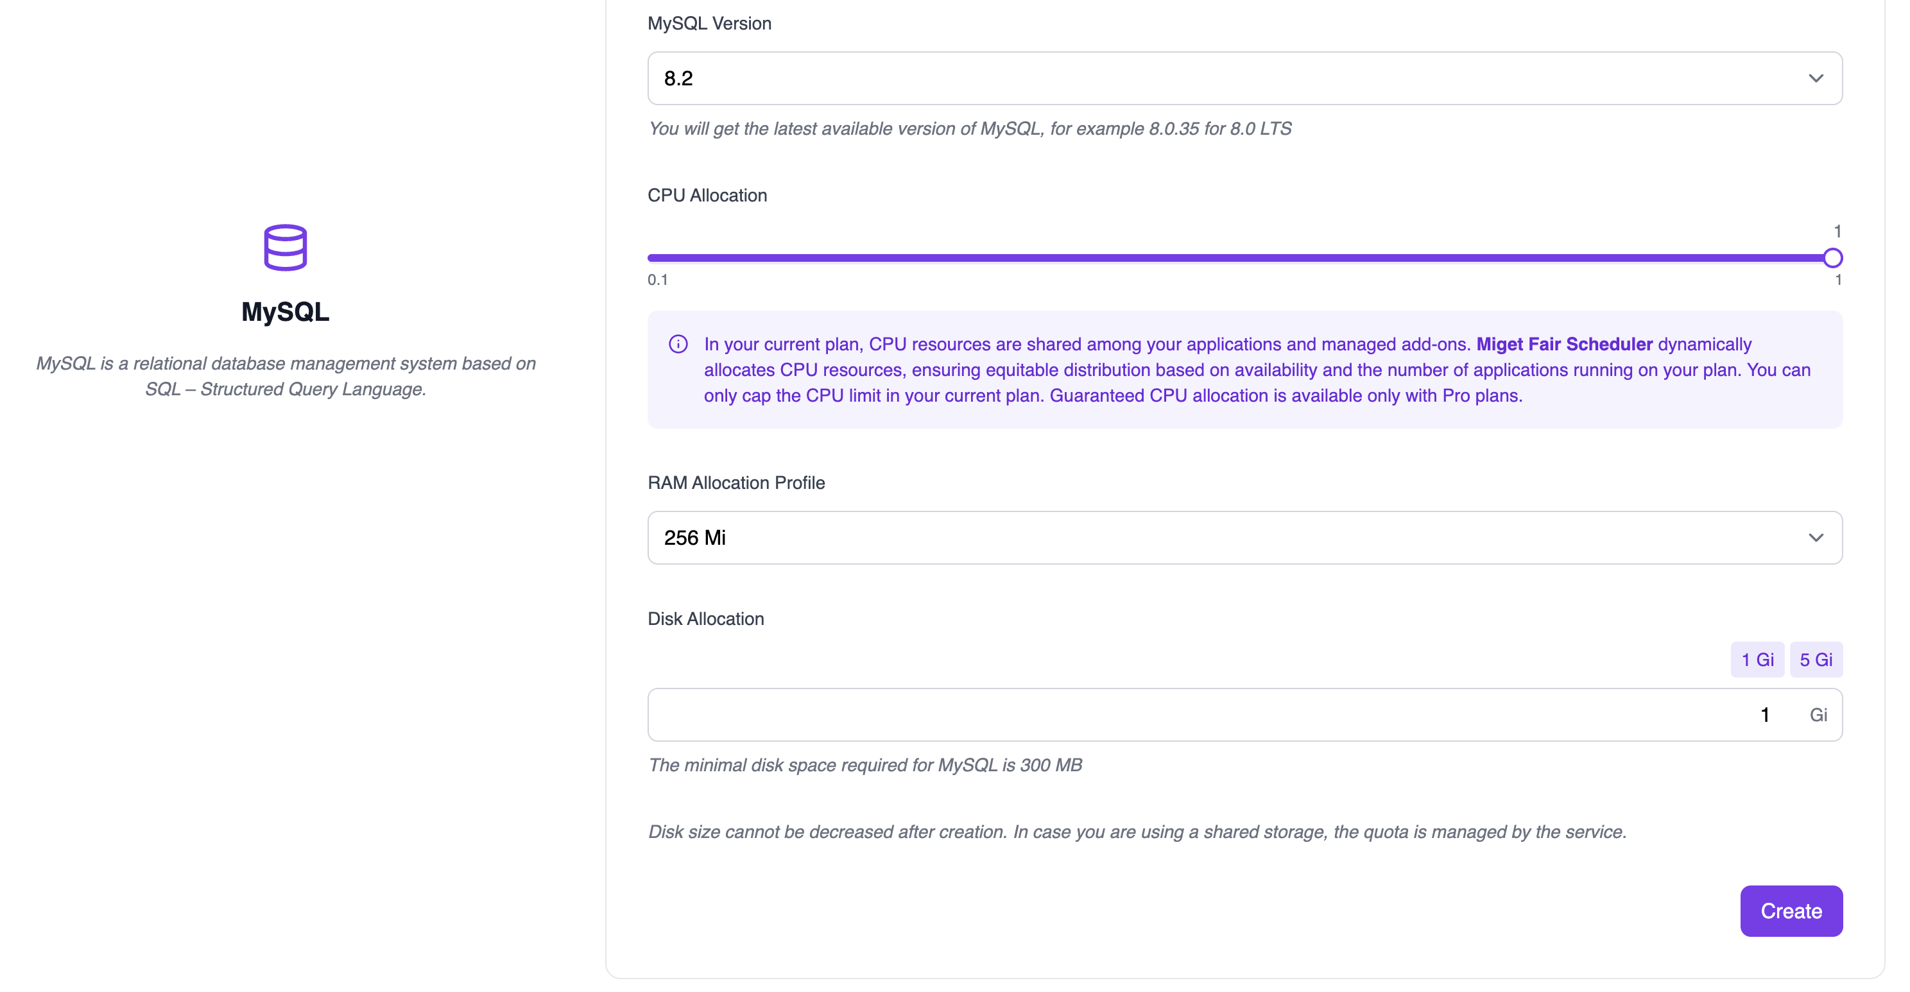The width and height of the screenshot is (1910, 992).
Task: Click the RAM Allocation Profile label
Action: (736, 483)
